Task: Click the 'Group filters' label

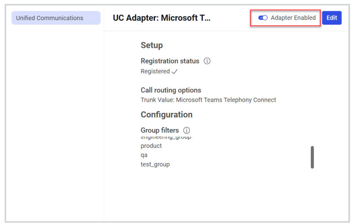Action: click(159, 130)
